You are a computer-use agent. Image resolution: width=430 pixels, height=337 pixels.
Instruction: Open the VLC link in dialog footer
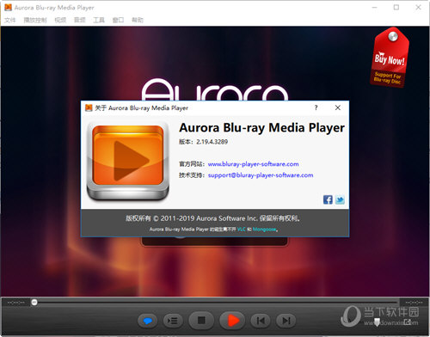[242, 230]
